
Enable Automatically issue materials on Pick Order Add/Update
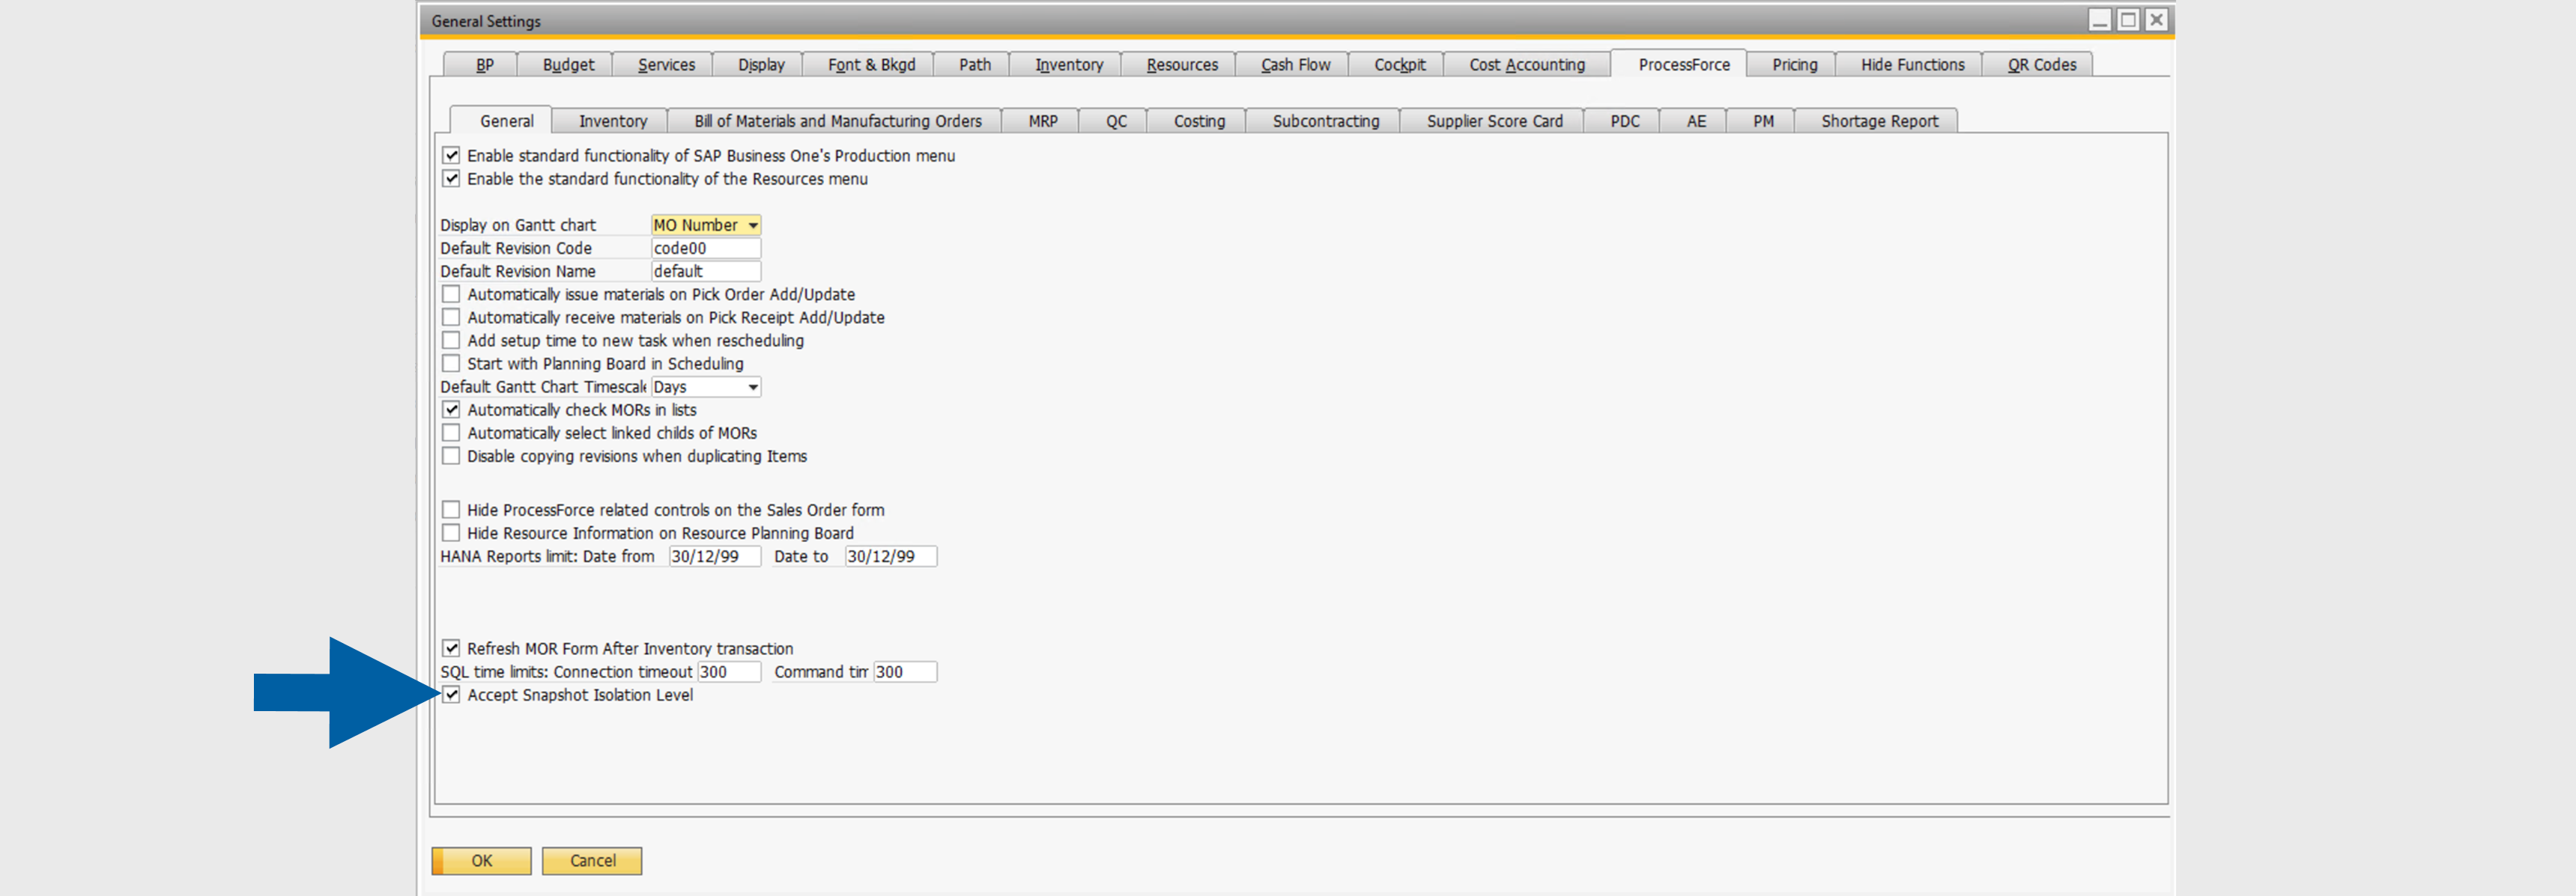click(451, 293)
